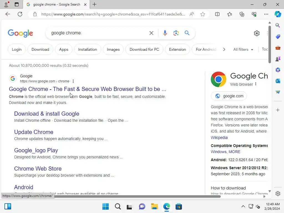The image size is (284, 213).
Task: Select the Login filter chip
Action: [x=17, y=49]
